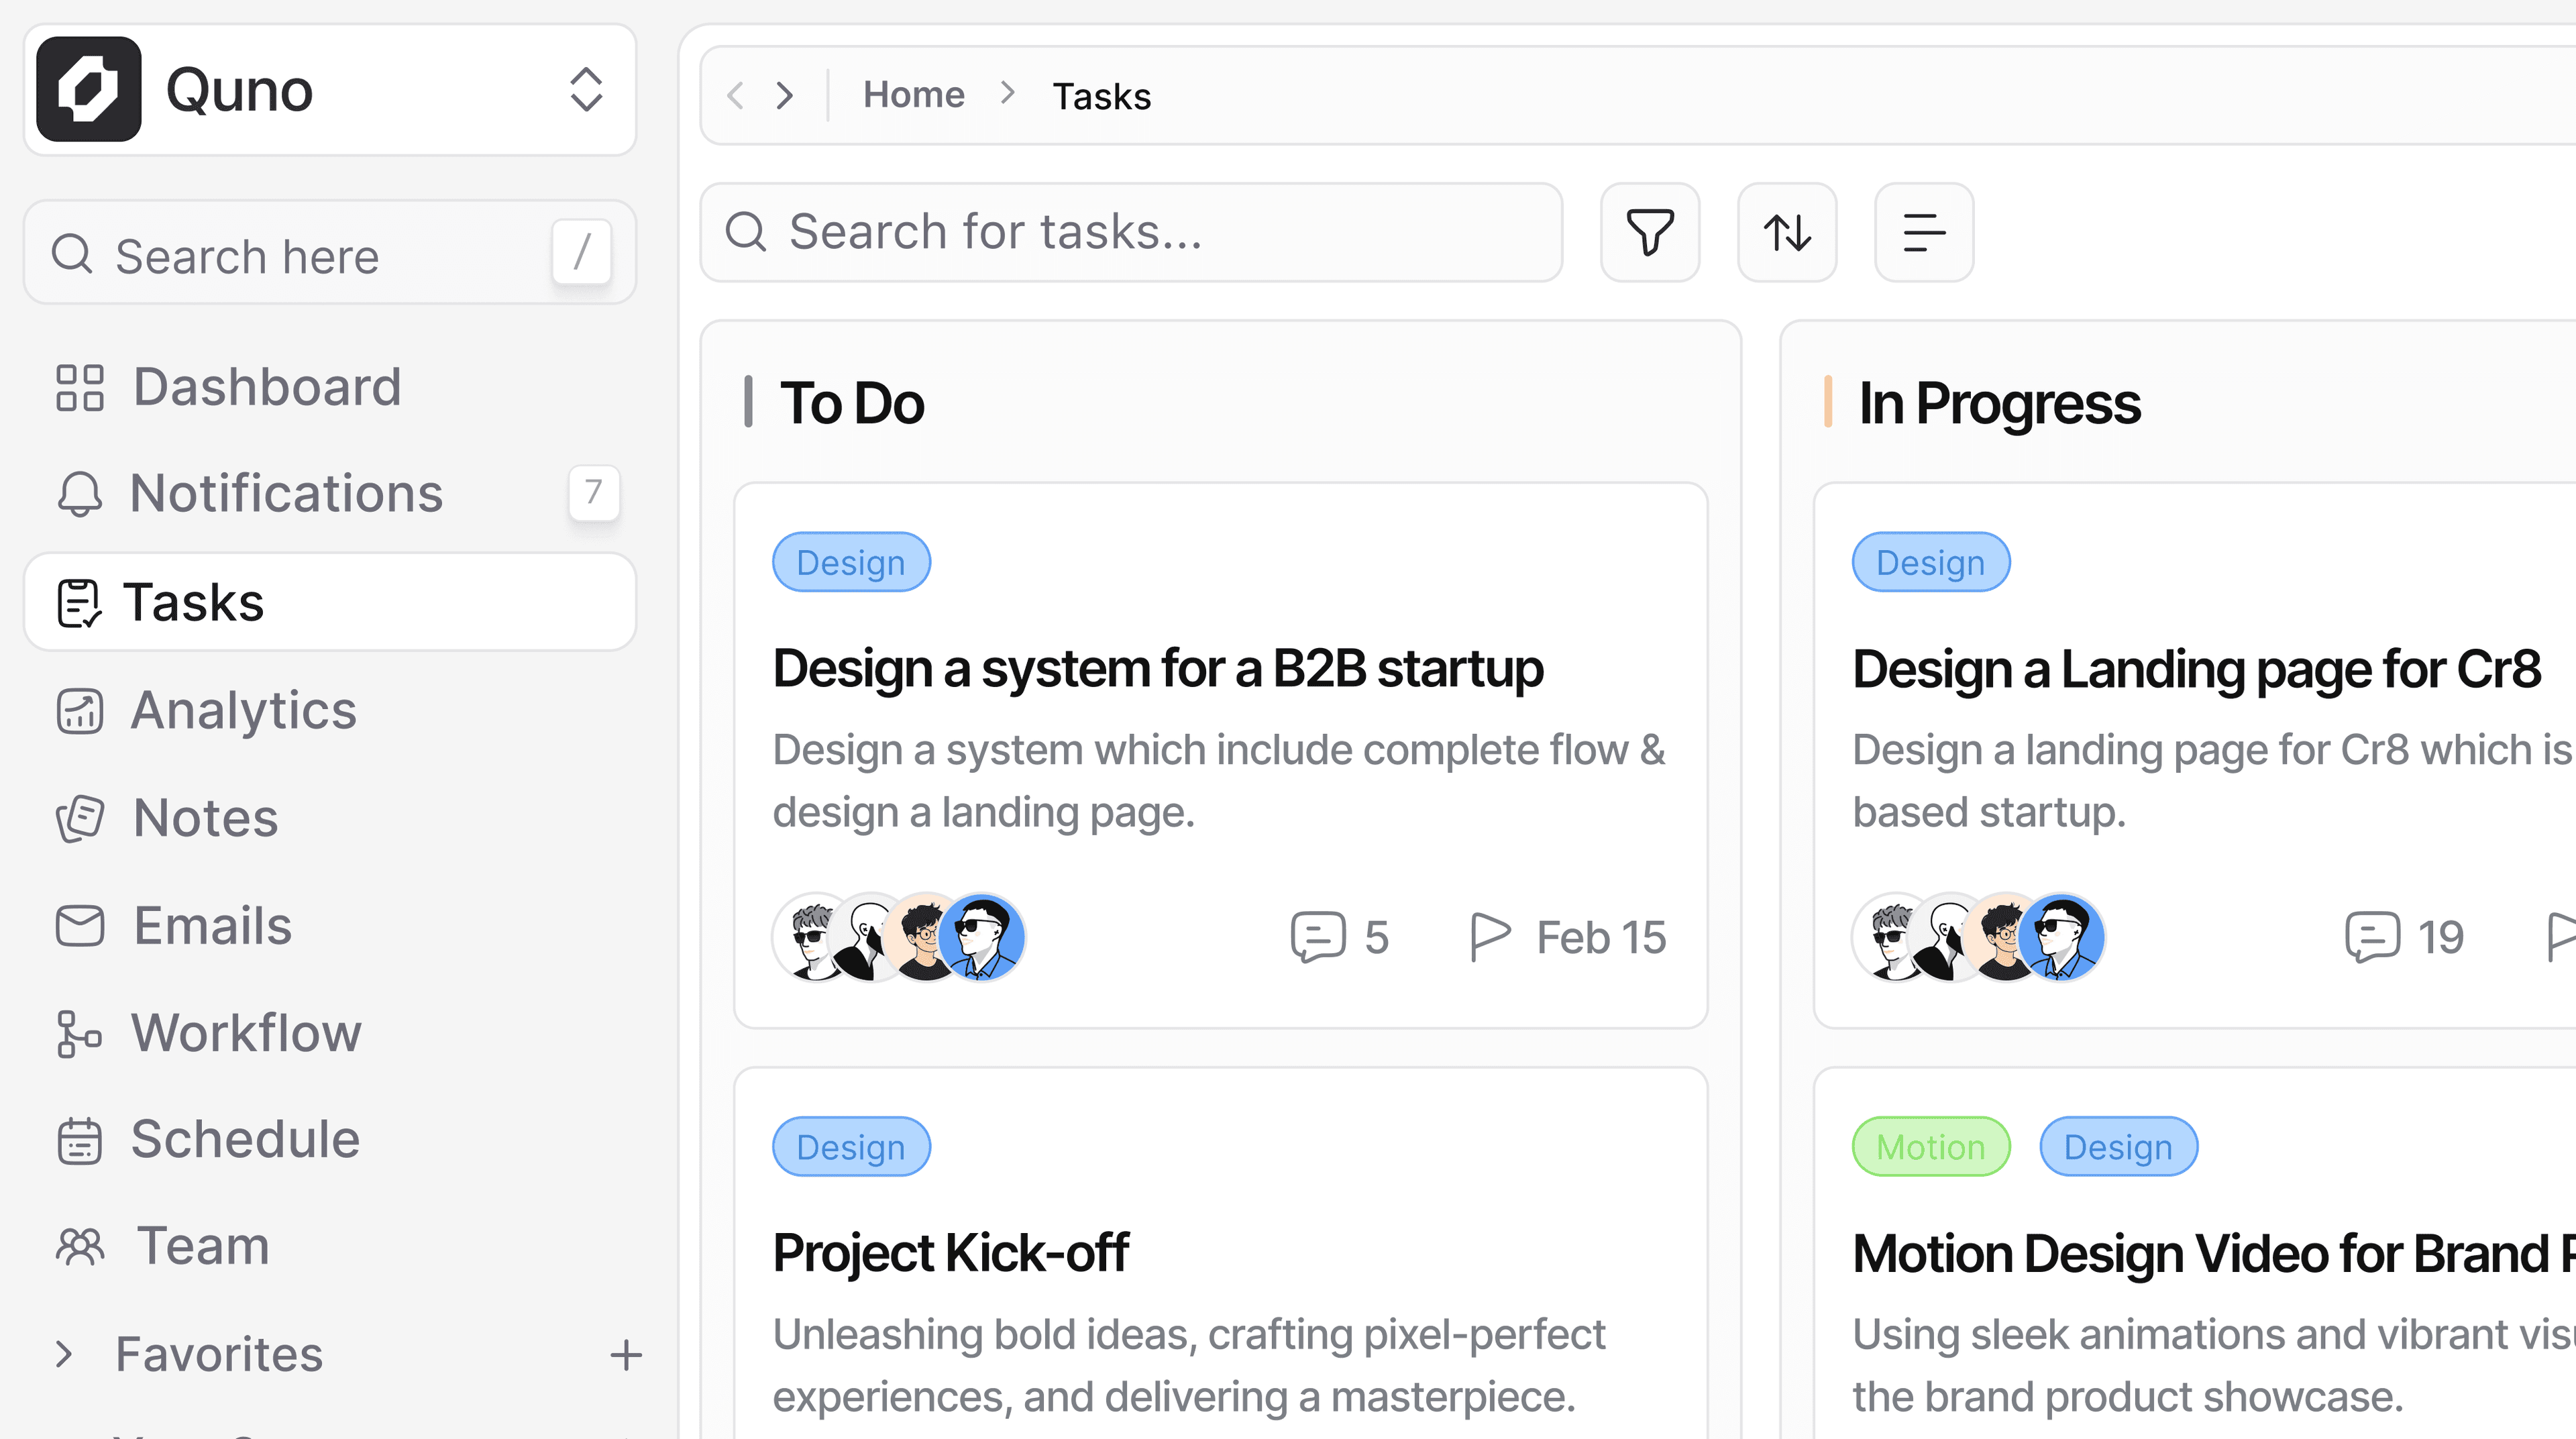Open Emails from the sidebar
Viewport: 2576px width, 1439px height.
211,924
